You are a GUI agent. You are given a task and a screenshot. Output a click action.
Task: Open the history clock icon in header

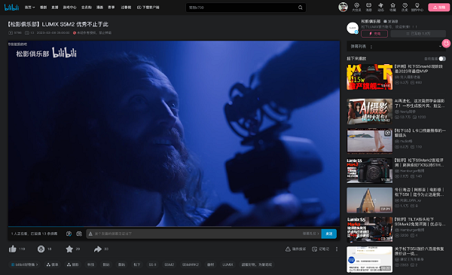pos(405,5)
